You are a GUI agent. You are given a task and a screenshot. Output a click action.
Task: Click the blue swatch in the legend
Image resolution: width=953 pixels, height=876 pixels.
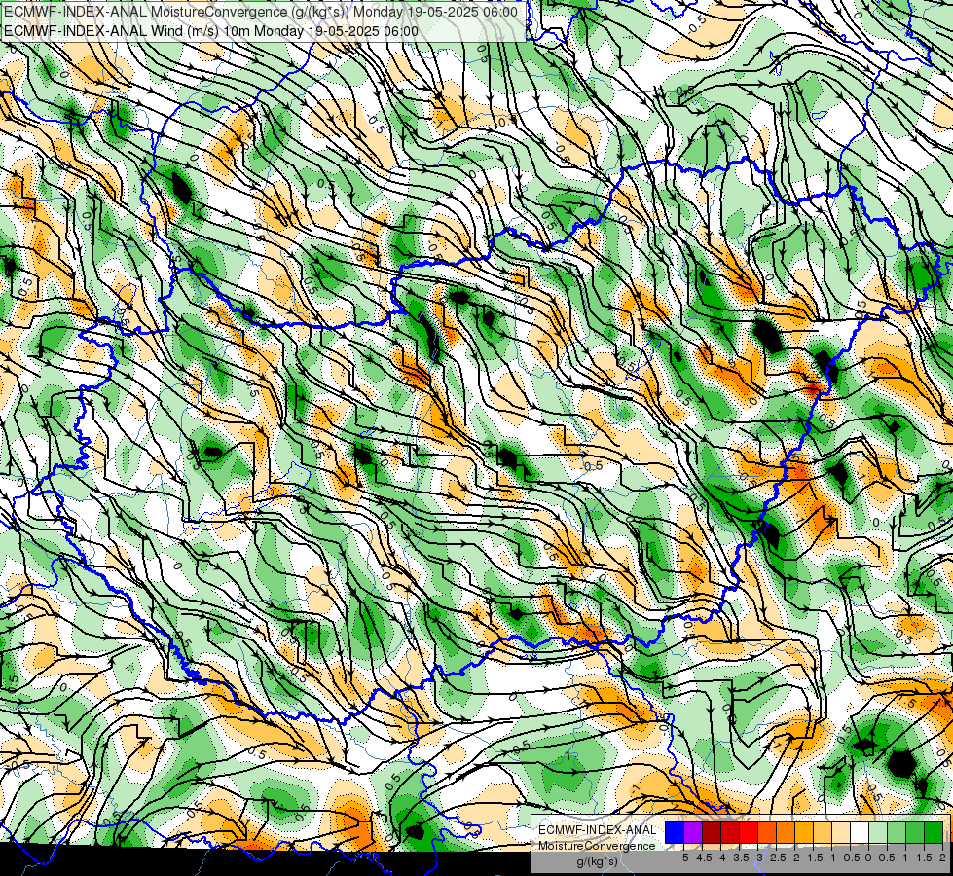[675, 832]
